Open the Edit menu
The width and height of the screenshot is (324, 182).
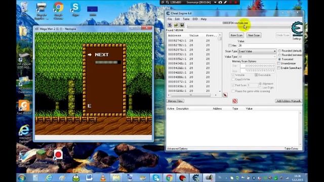(177, 19)
